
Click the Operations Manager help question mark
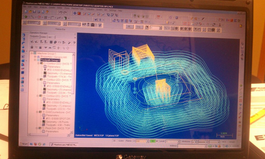[74, 43]
